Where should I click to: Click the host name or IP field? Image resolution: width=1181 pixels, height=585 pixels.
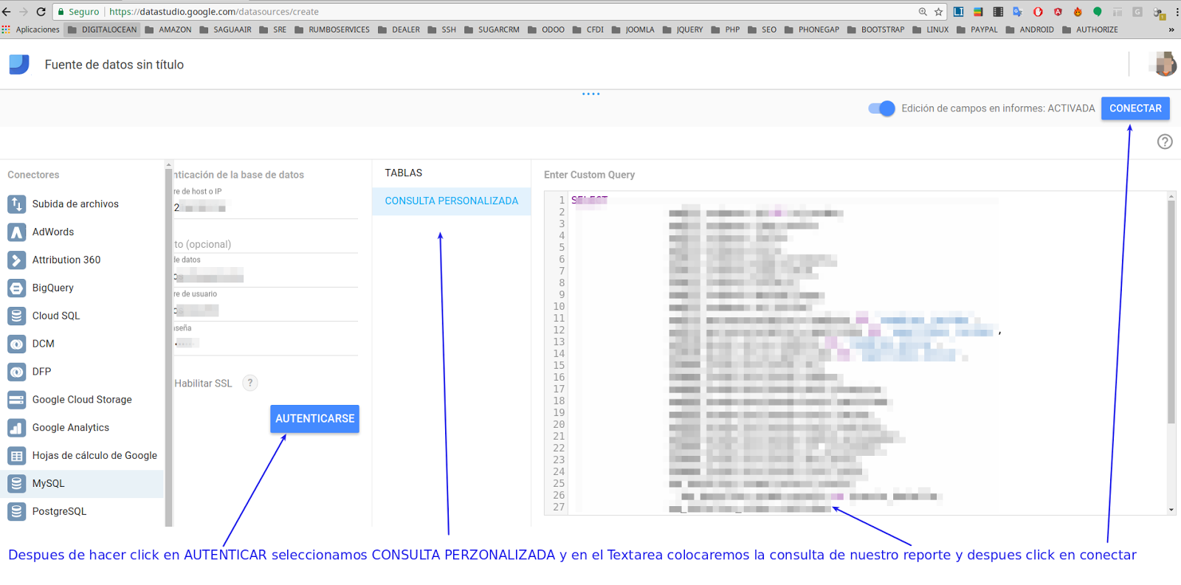[266, 208]
